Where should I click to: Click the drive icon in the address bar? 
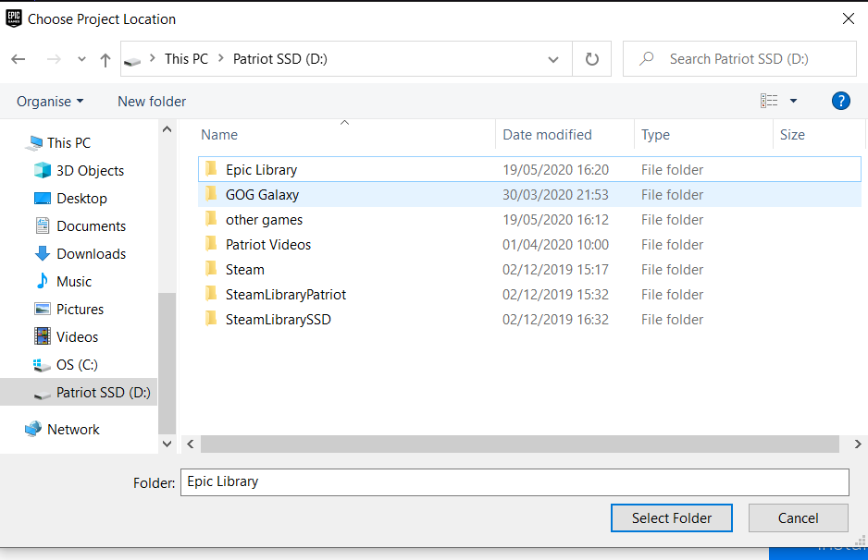coord(131,61)
